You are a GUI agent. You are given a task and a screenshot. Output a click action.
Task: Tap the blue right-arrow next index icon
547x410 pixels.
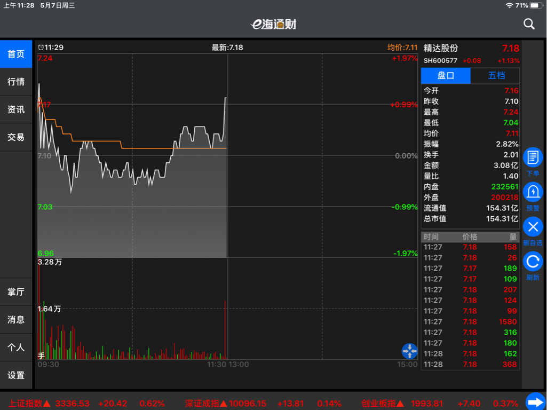tap(535, 402)
